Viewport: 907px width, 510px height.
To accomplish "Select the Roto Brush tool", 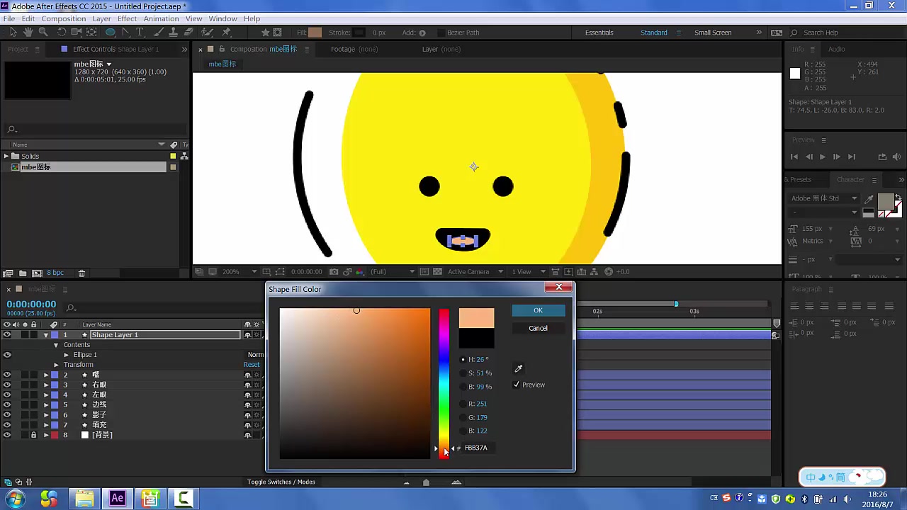I will point(208,32).
